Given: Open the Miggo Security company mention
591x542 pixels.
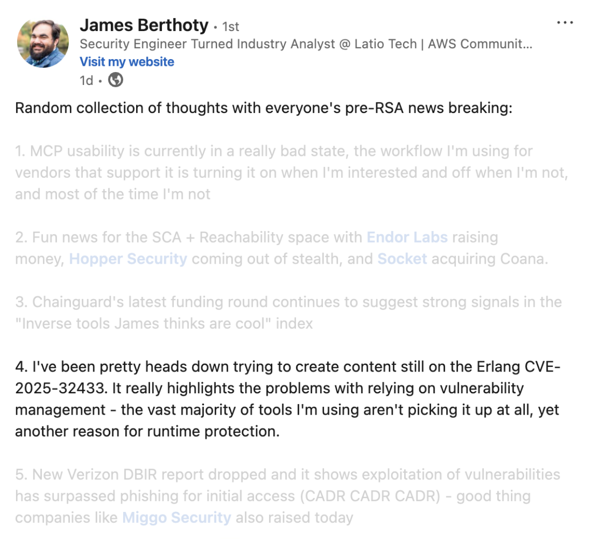Looking at the screenshot, I should pos(176,518).
